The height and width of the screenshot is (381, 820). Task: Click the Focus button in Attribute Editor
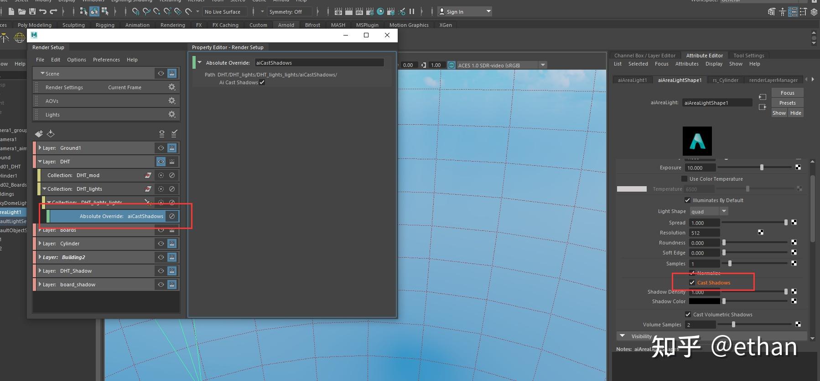point(788,93)
